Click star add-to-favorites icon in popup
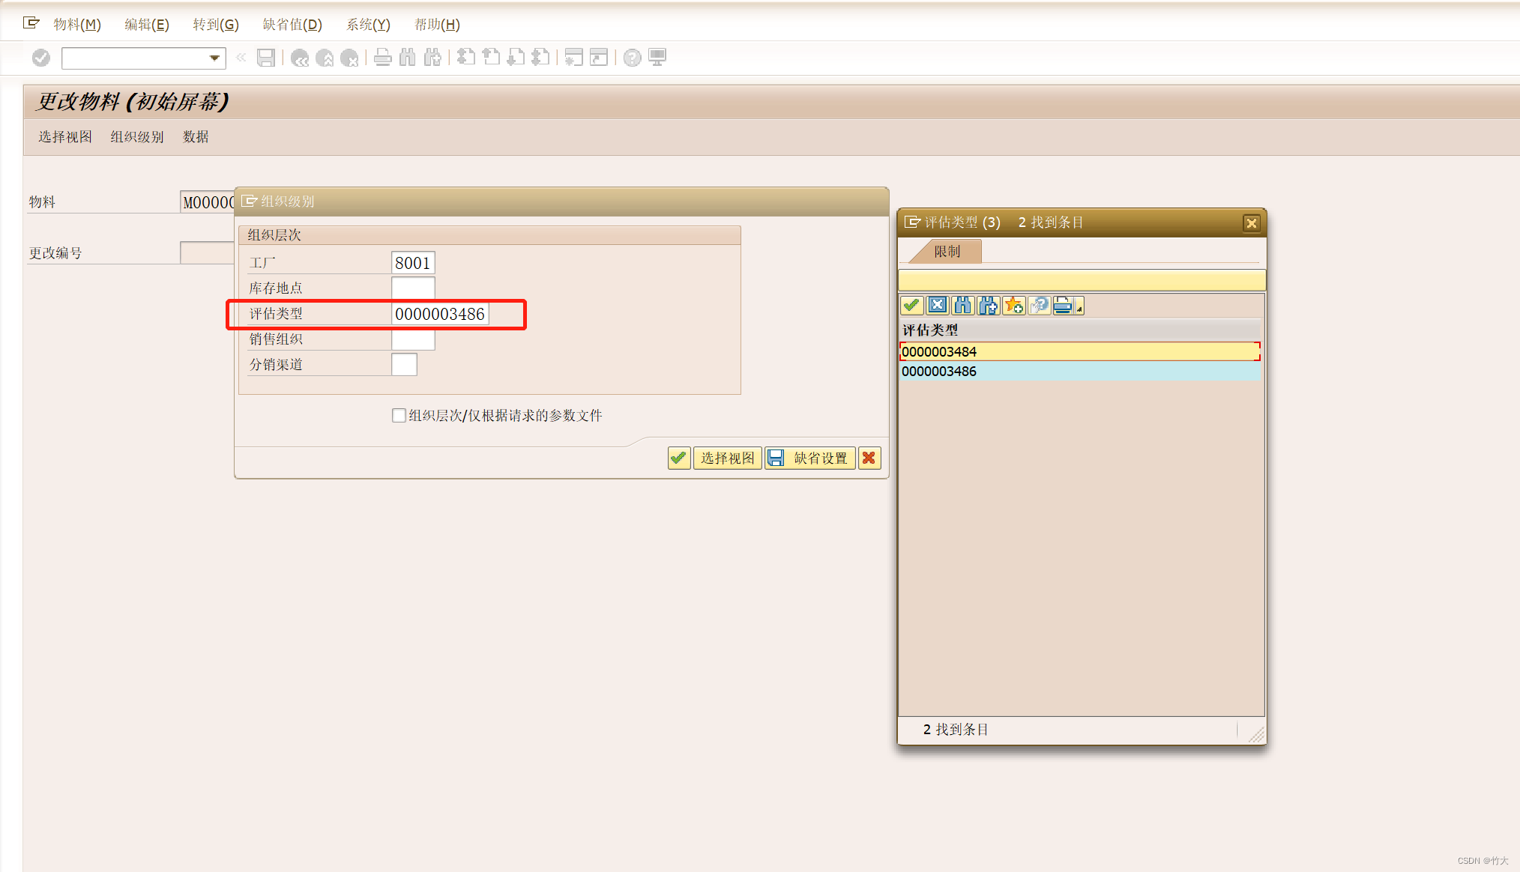The height and width of the screenshot is (872, 1520). coord(1013,306)
